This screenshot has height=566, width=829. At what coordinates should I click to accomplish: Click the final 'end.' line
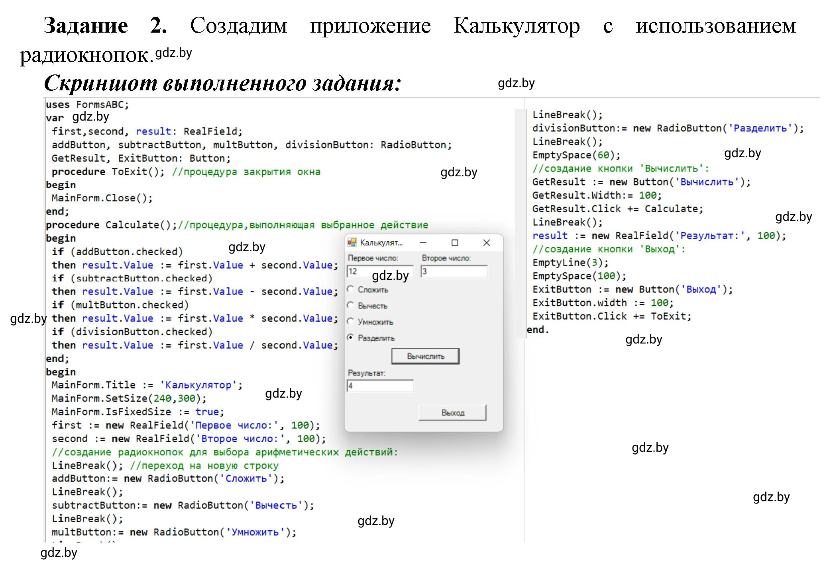click(538, 330)
